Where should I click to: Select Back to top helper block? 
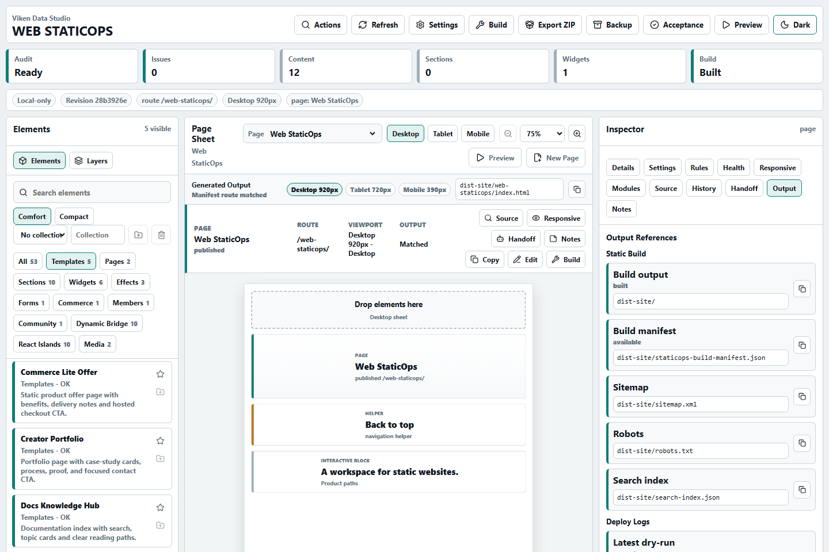[389, 424]
